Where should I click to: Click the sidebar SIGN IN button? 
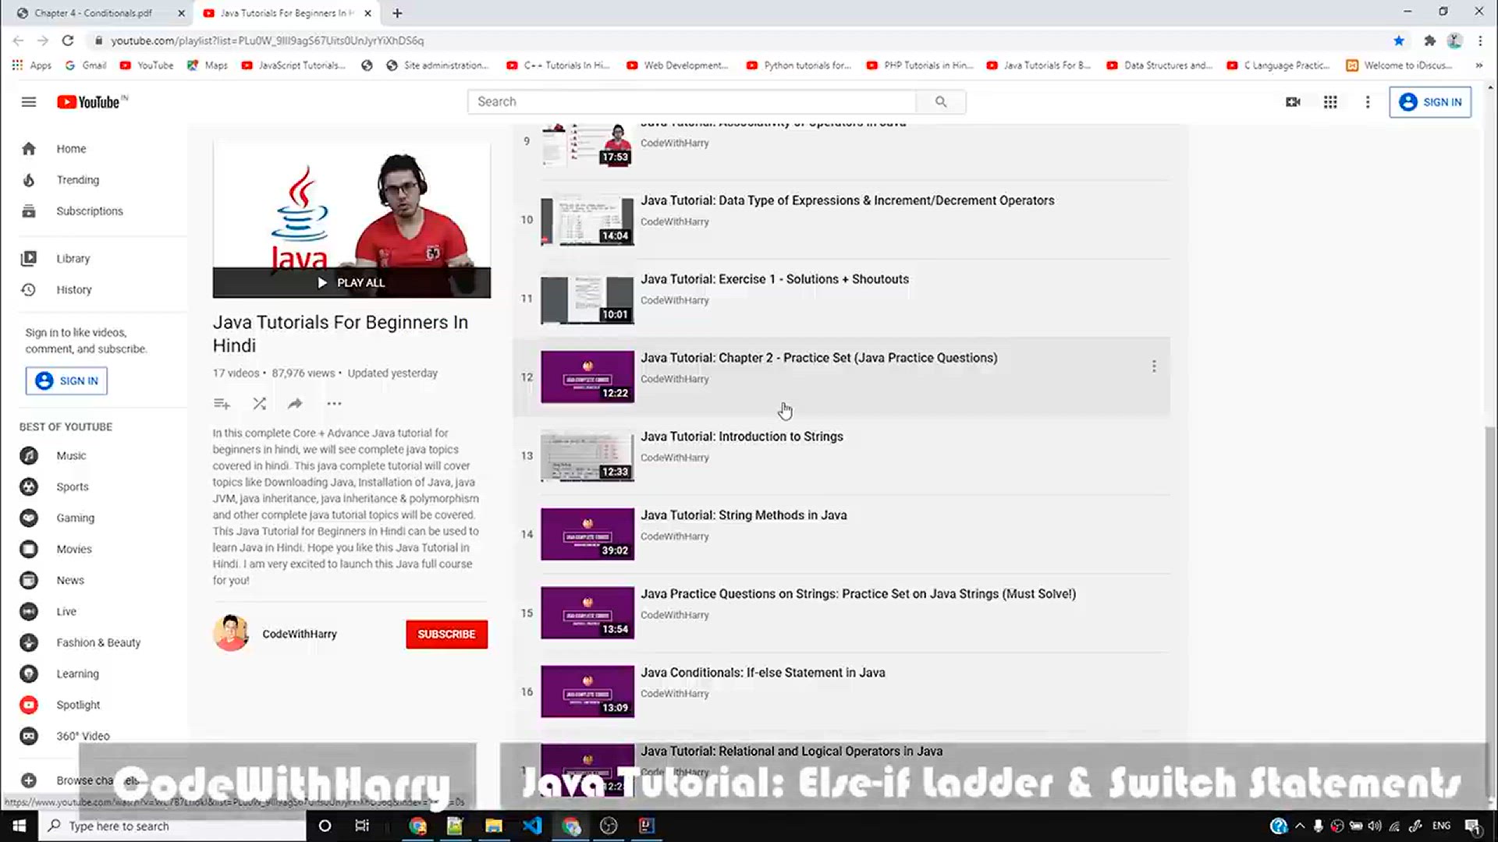[x=66, y=380]
